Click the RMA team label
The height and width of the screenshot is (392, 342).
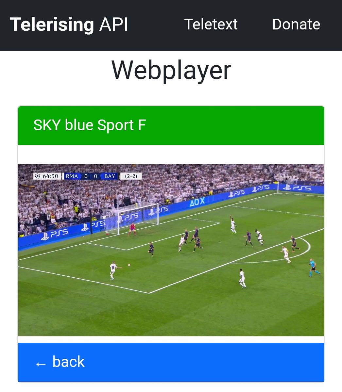[72, 176]
